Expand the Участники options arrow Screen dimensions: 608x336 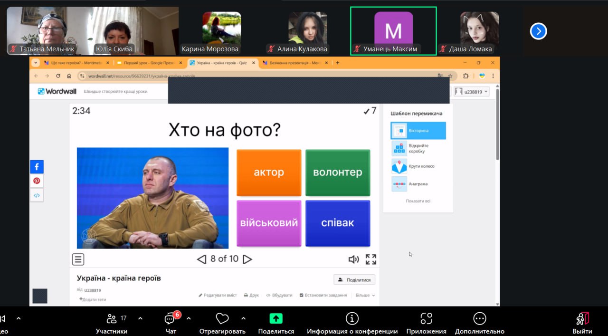(140, 318)
